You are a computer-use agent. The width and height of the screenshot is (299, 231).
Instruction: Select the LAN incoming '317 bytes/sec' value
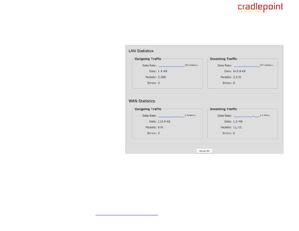point(267,65)
